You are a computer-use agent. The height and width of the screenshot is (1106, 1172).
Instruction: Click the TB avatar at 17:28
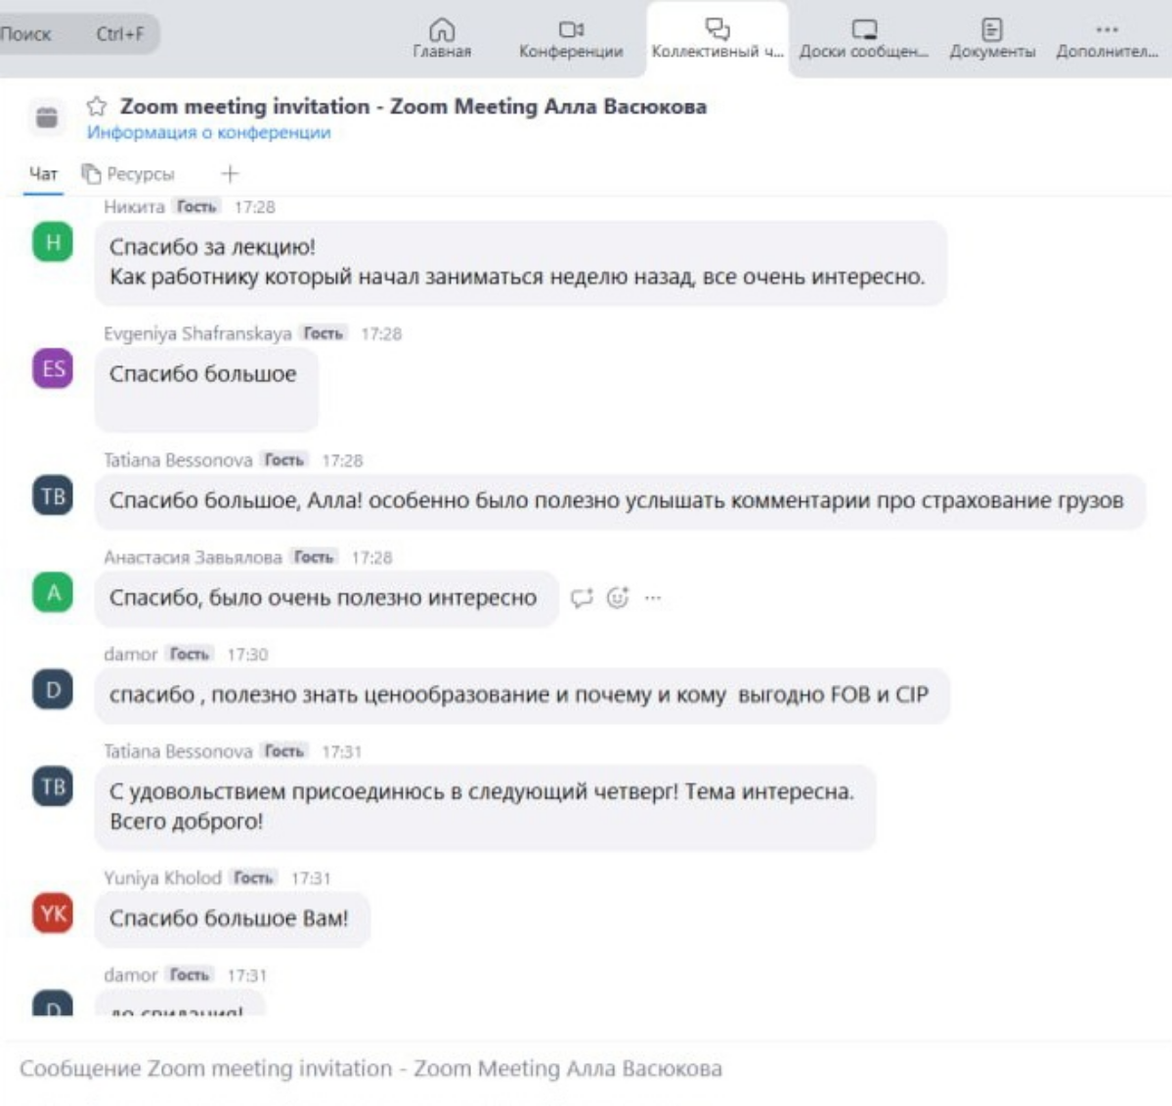pyautogui.click(x=53, y=495)
